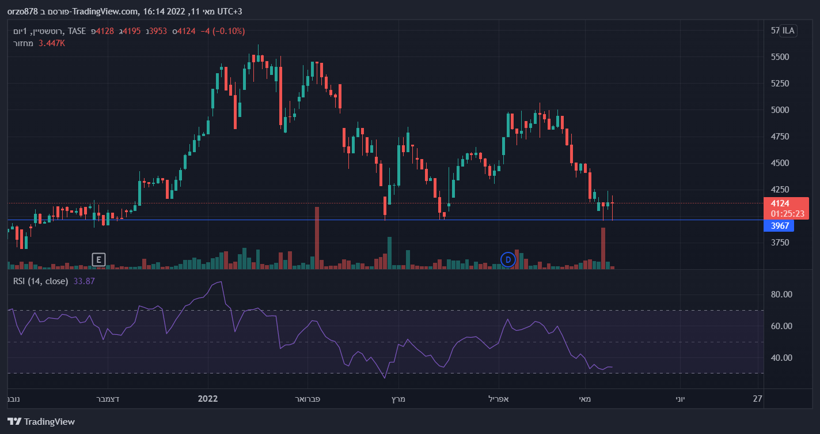Open the D dividend marker icon
Image resolution: width=820 pixels, height=434 pixels.
click(x=508, y=260)
